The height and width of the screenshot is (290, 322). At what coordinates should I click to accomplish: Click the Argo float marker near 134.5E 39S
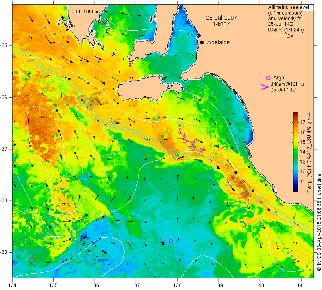click(x=32, y=259)
